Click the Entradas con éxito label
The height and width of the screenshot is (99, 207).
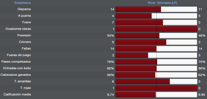pyautogui.click(x=17, y=68)
